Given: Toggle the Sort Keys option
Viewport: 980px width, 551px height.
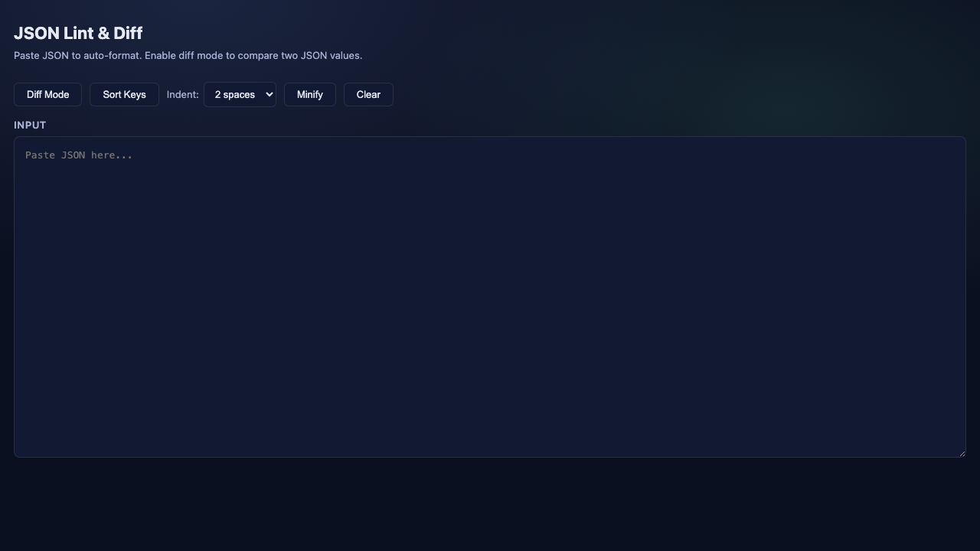Looking at the screenshot, I should tap(124, 95).
